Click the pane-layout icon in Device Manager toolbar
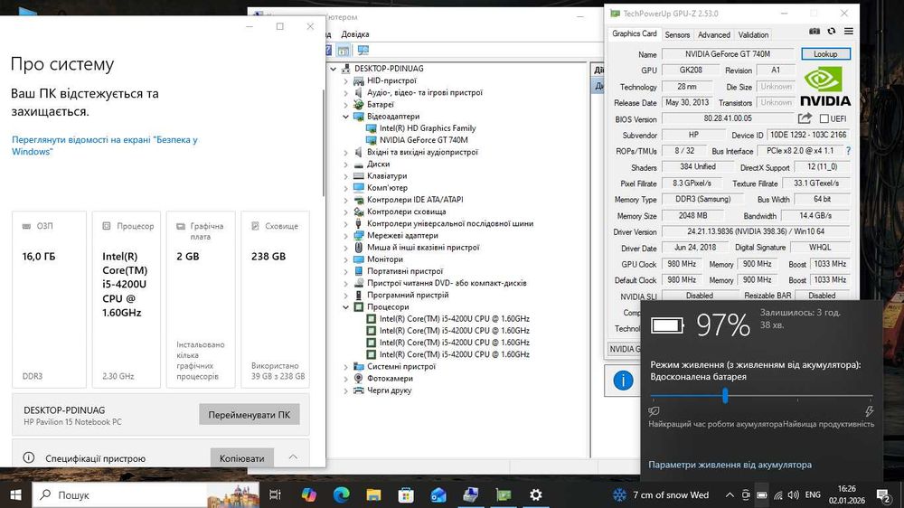Screen dimensions: 904x508 tap(343, 51)
